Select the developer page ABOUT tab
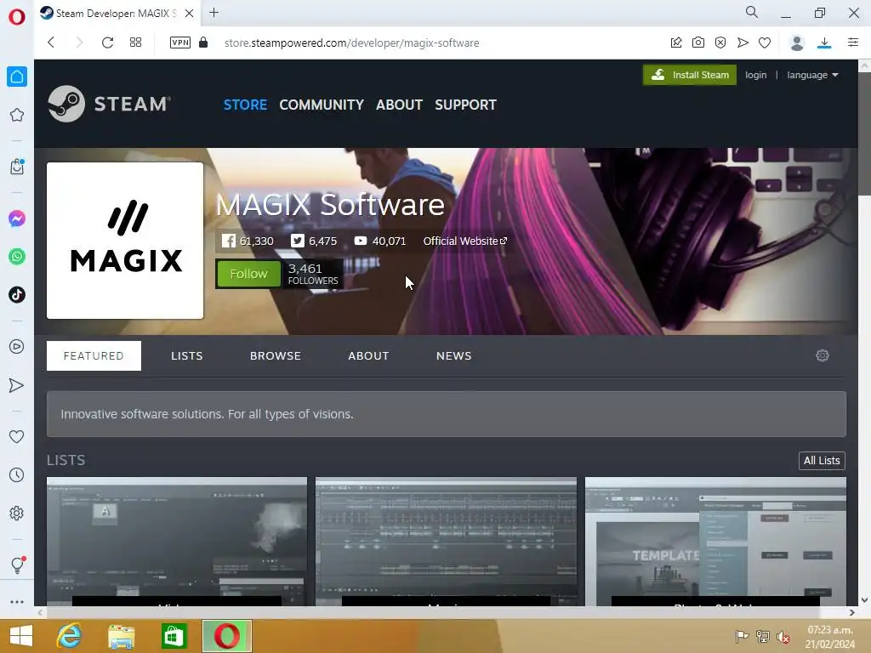 point(368,356)
